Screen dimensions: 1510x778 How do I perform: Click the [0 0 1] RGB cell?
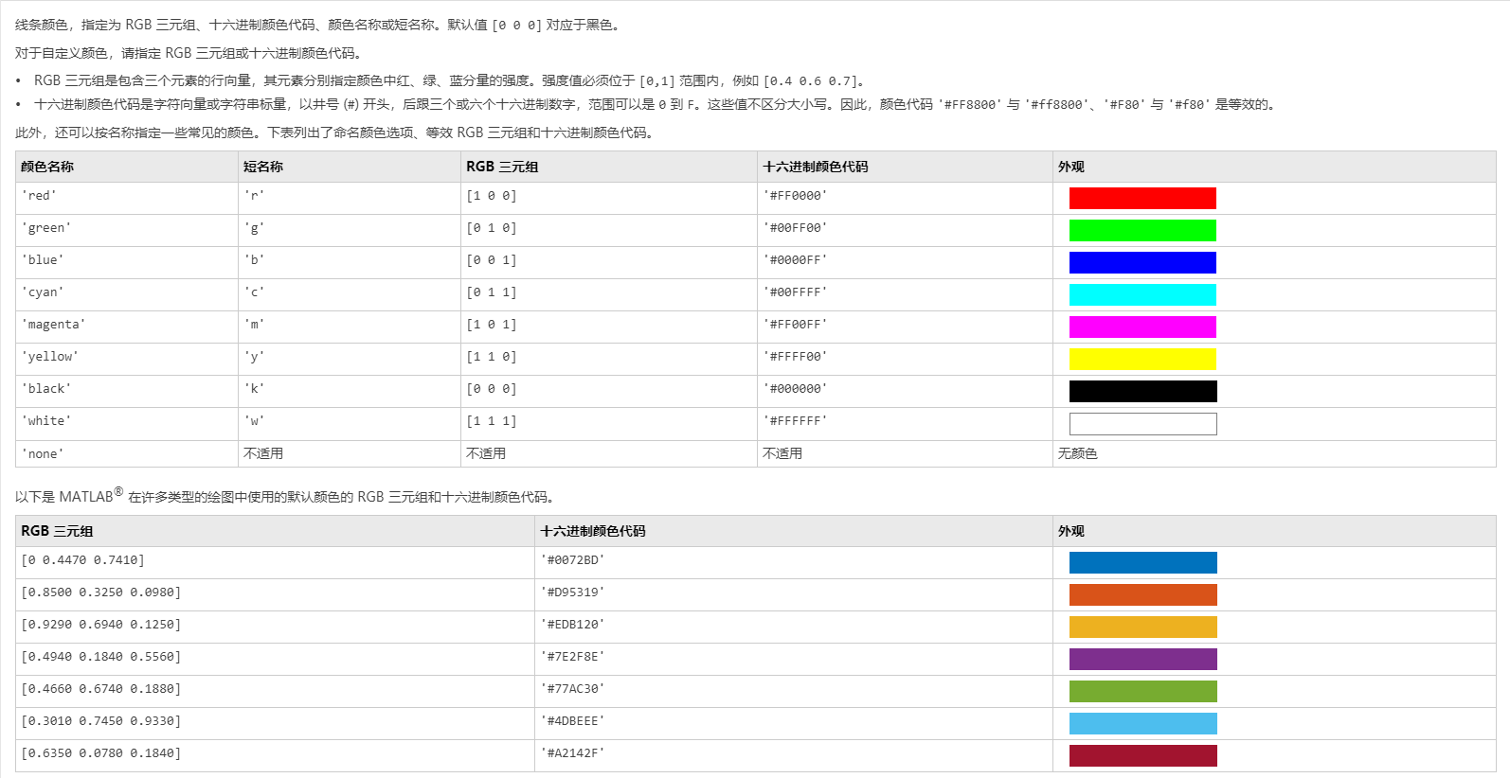(x=609, y=263)
